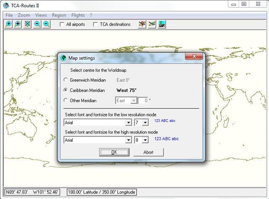Close the Map settings dialog

[194, 56]
